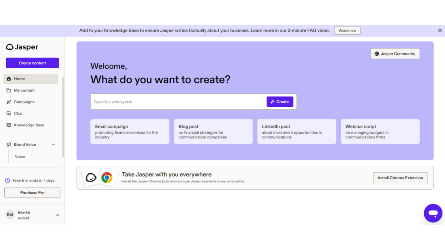
Task: Click the Purchase Pro button
Action: click(32, 192)
